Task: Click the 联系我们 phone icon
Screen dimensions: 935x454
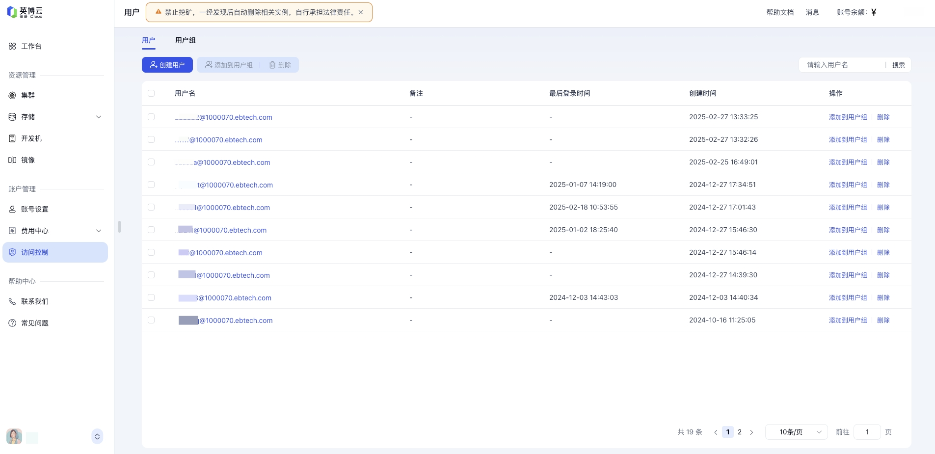Action: (12, 301)
